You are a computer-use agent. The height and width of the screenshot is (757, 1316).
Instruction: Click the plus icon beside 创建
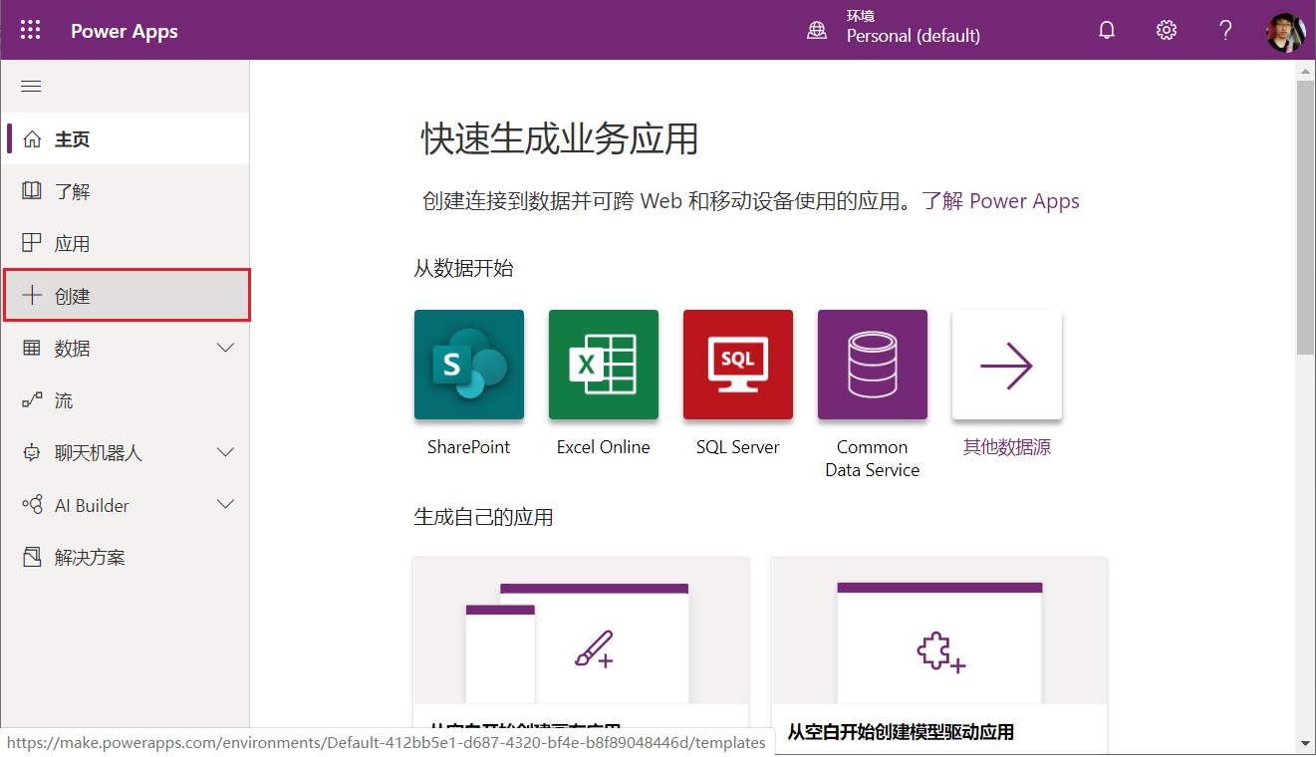click(x=32, y=295)
